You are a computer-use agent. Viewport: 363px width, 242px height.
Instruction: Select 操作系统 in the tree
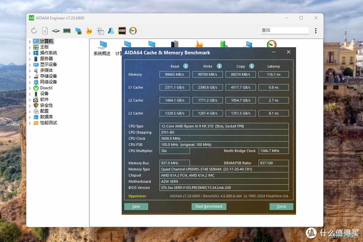48,53
